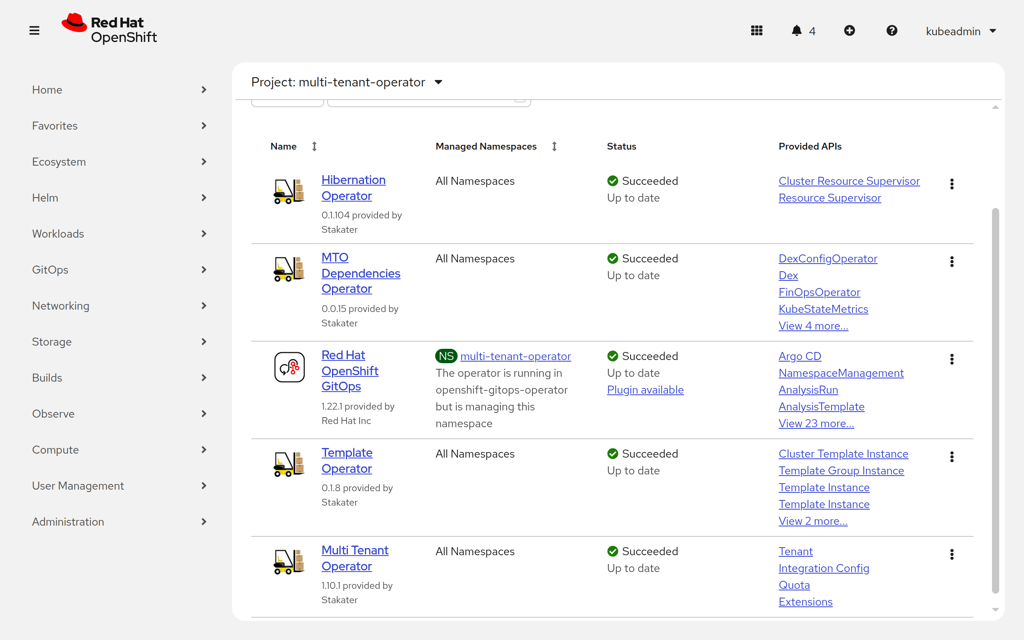This screenshot has width=1024, height=640.
Task: Click the plus import/add icon
Action: click(x=849, y=31)
